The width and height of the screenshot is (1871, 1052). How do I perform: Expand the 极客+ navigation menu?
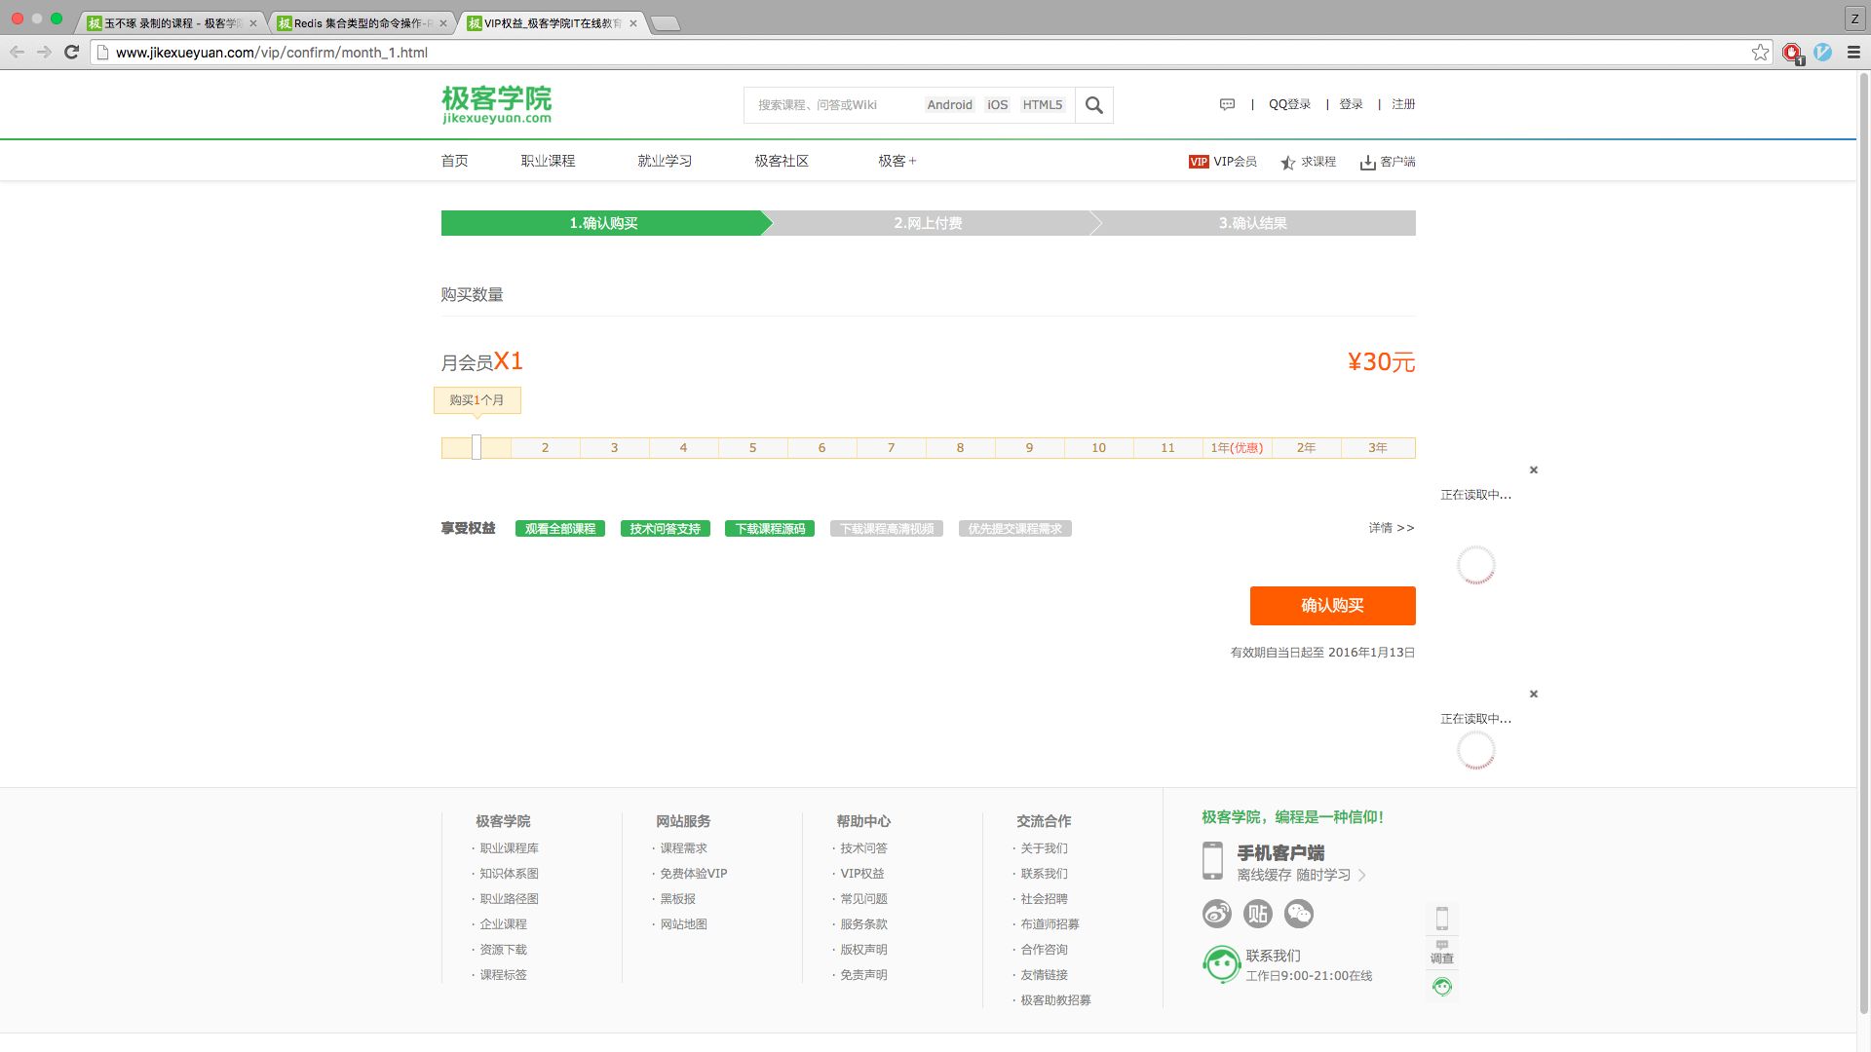point(897,162)
